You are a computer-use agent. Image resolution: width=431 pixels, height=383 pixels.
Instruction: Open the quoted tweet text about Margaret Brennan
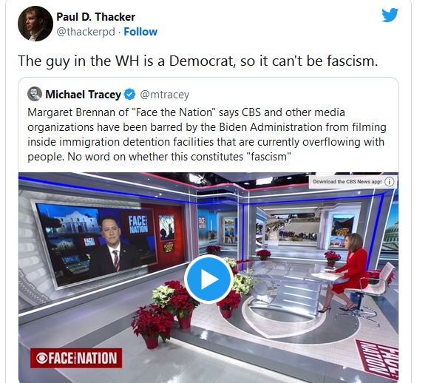click(207, 135)
